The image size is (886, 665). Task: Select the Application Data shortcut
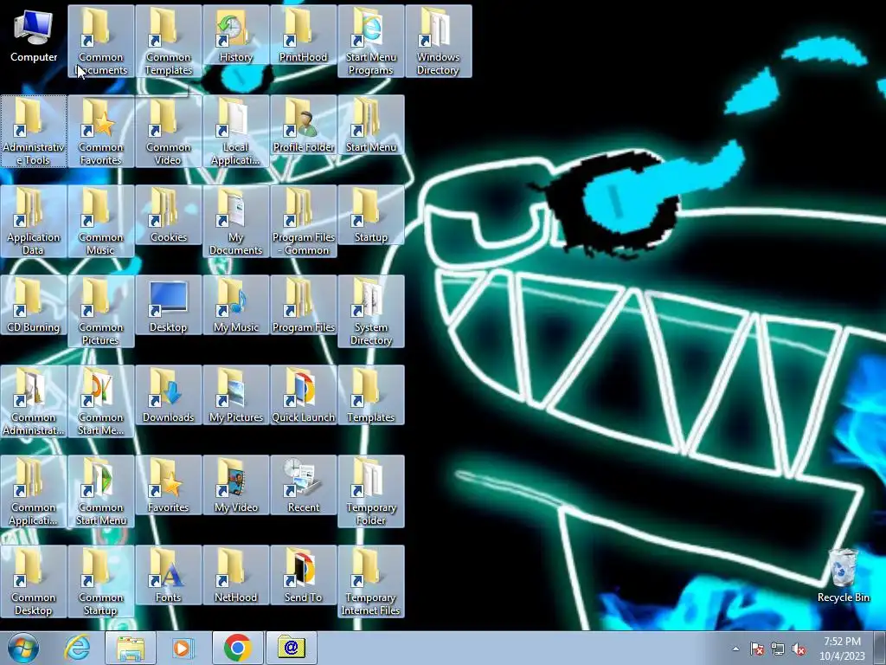coord(34,221)
